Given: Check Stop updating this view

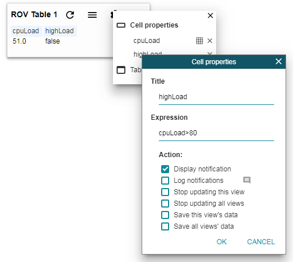Looking at the screenshot, I should click(x=165, y=192).
